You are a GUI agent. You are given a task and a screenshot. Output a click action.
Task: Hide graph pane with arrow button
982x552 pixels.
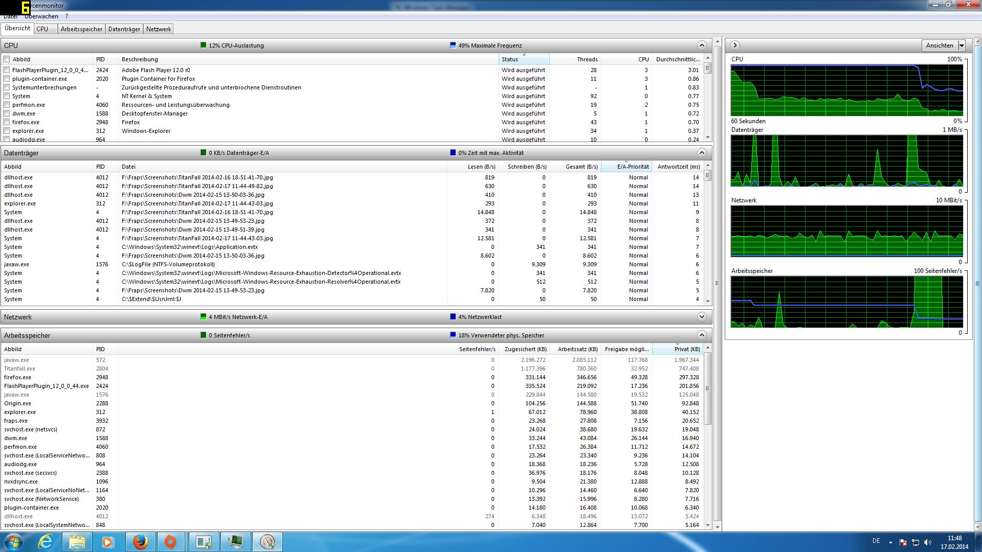click(735, 45)
